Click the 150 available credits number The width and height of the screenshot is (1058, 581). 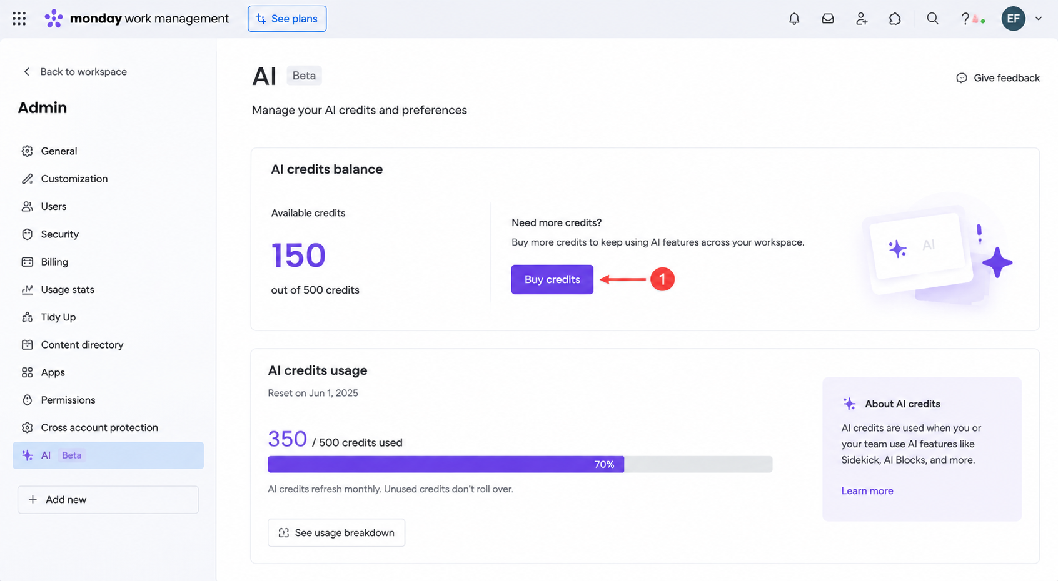(298, 255)
